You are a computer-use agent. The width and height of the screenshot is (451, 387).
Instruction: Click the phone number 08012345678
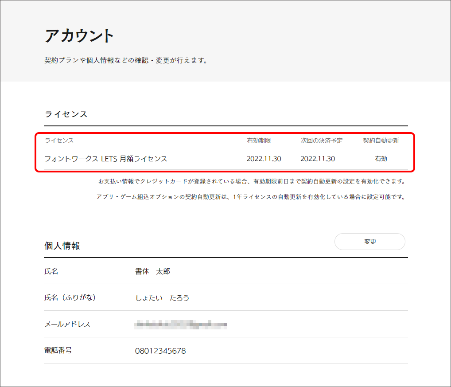click(160, 351)
